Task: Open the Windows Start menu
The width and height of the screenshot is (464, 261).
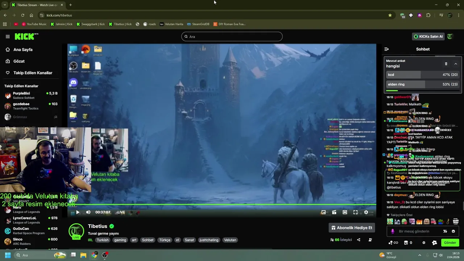Action: tap(8, 255)
